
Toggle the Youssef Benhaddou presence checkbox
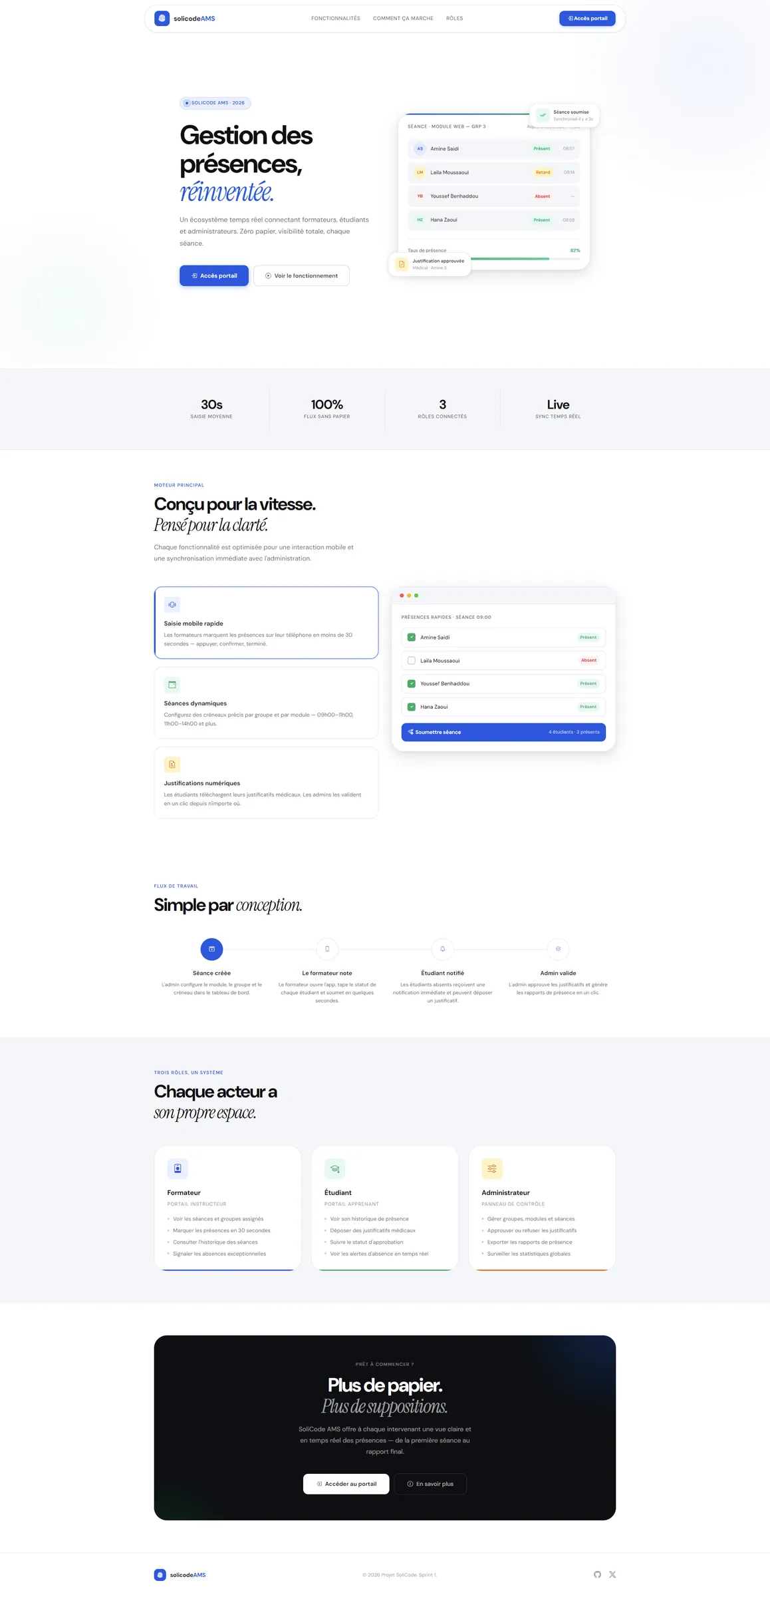pos(412,683)
